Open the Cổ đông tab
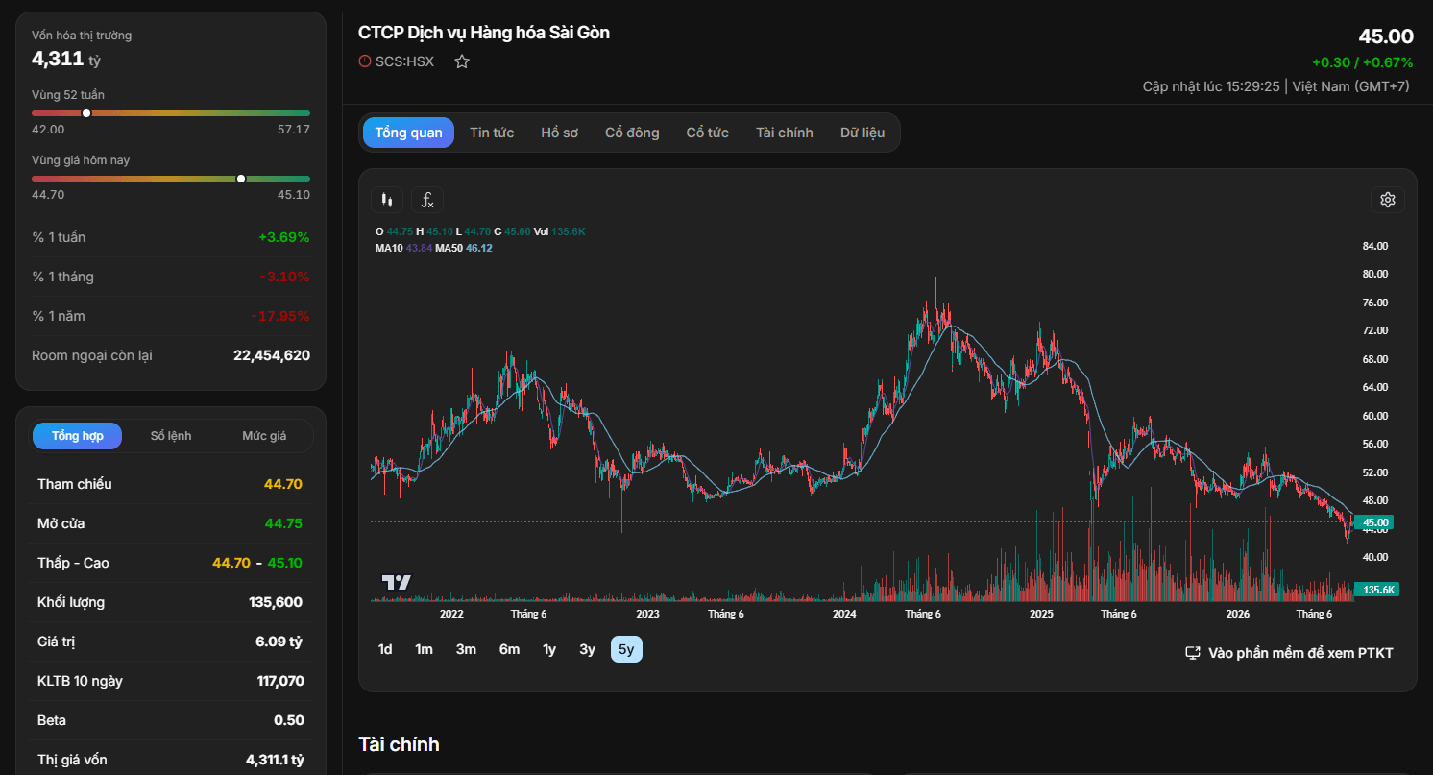The height and width of the screenshot is (775, 1433). [632, 133]
